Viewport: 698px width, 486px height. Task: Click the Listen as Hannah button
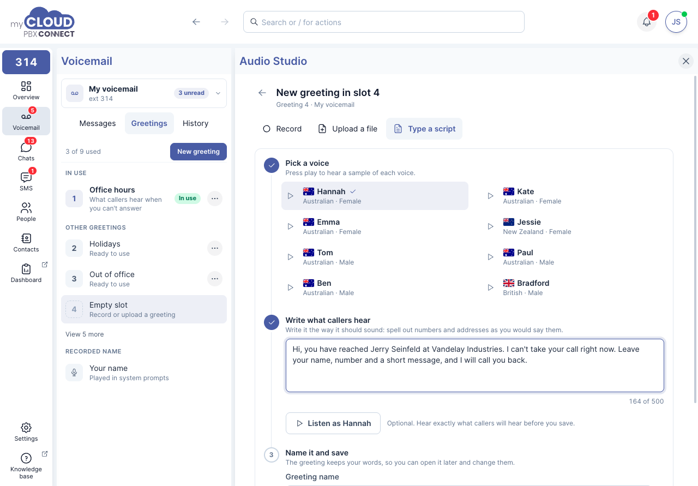point(333,423)
